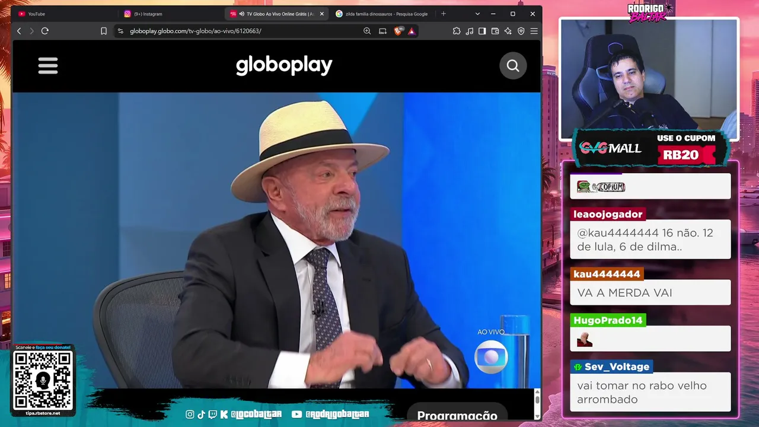Open the extensions puzzle icon
This screenshot has width=759, height=427.
[457, 31]
